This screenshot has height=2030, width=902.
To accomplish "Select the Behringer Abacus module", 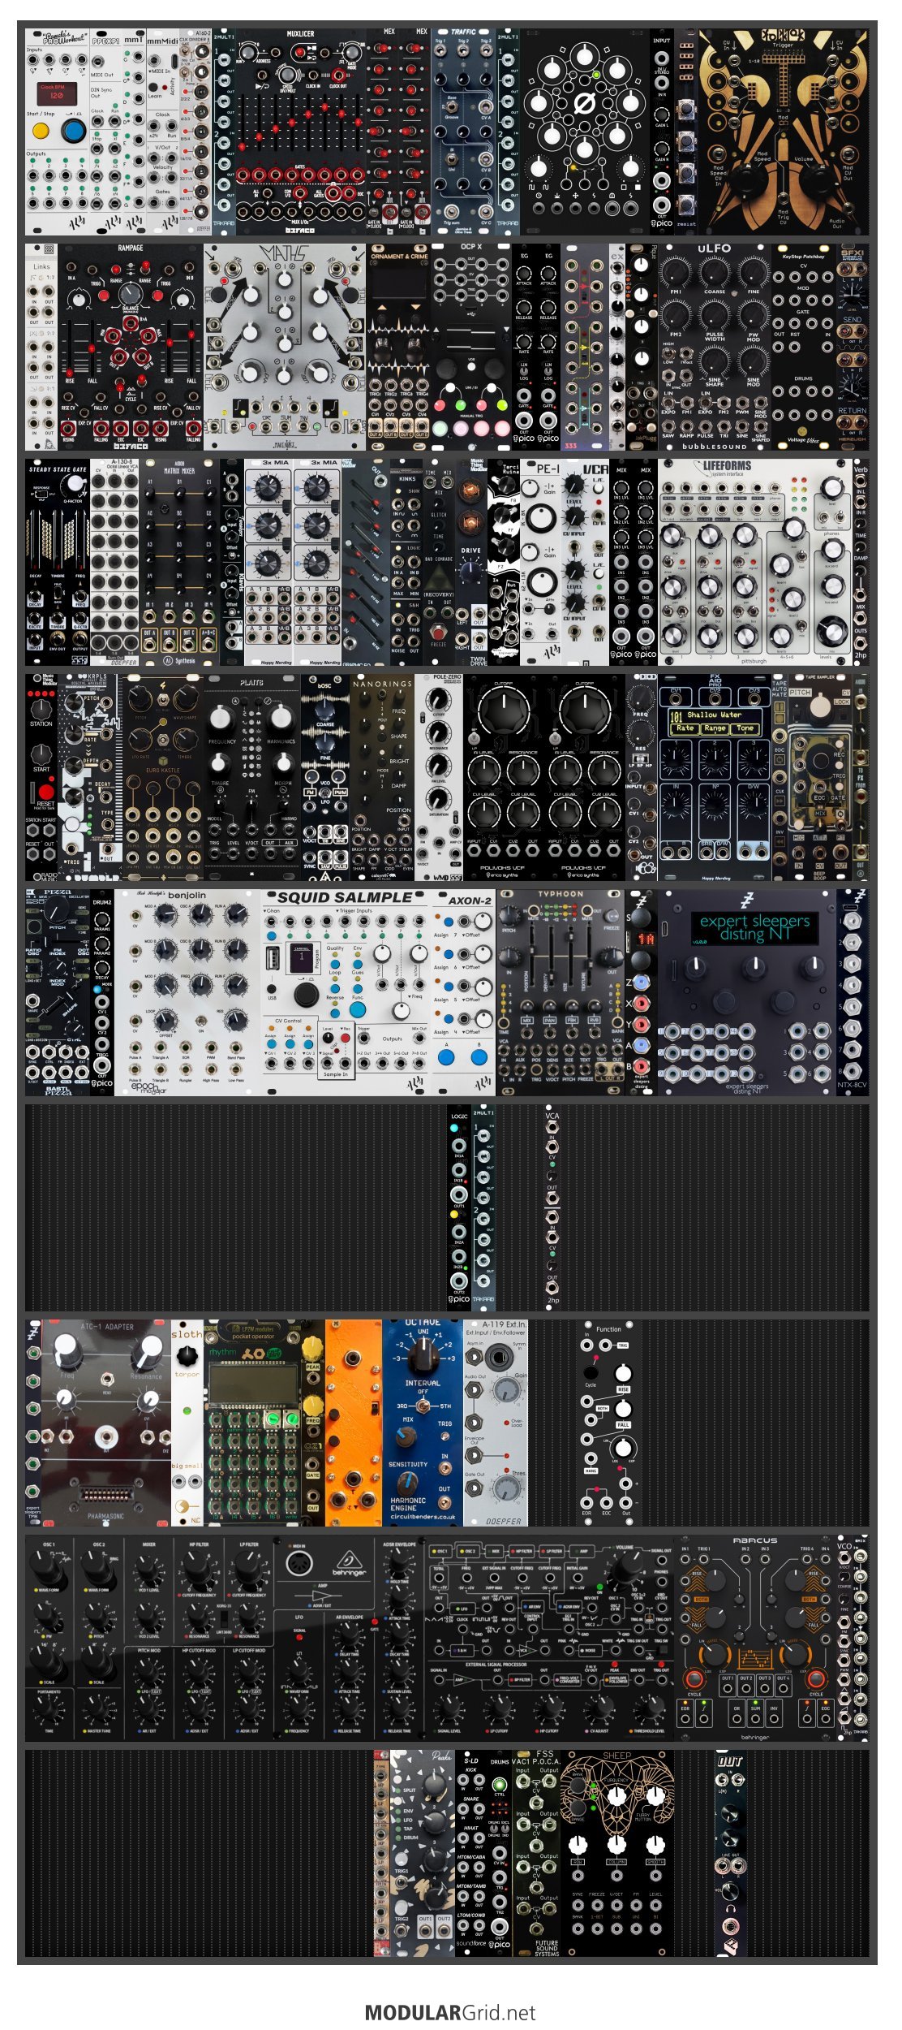I will pos(755,1639).
